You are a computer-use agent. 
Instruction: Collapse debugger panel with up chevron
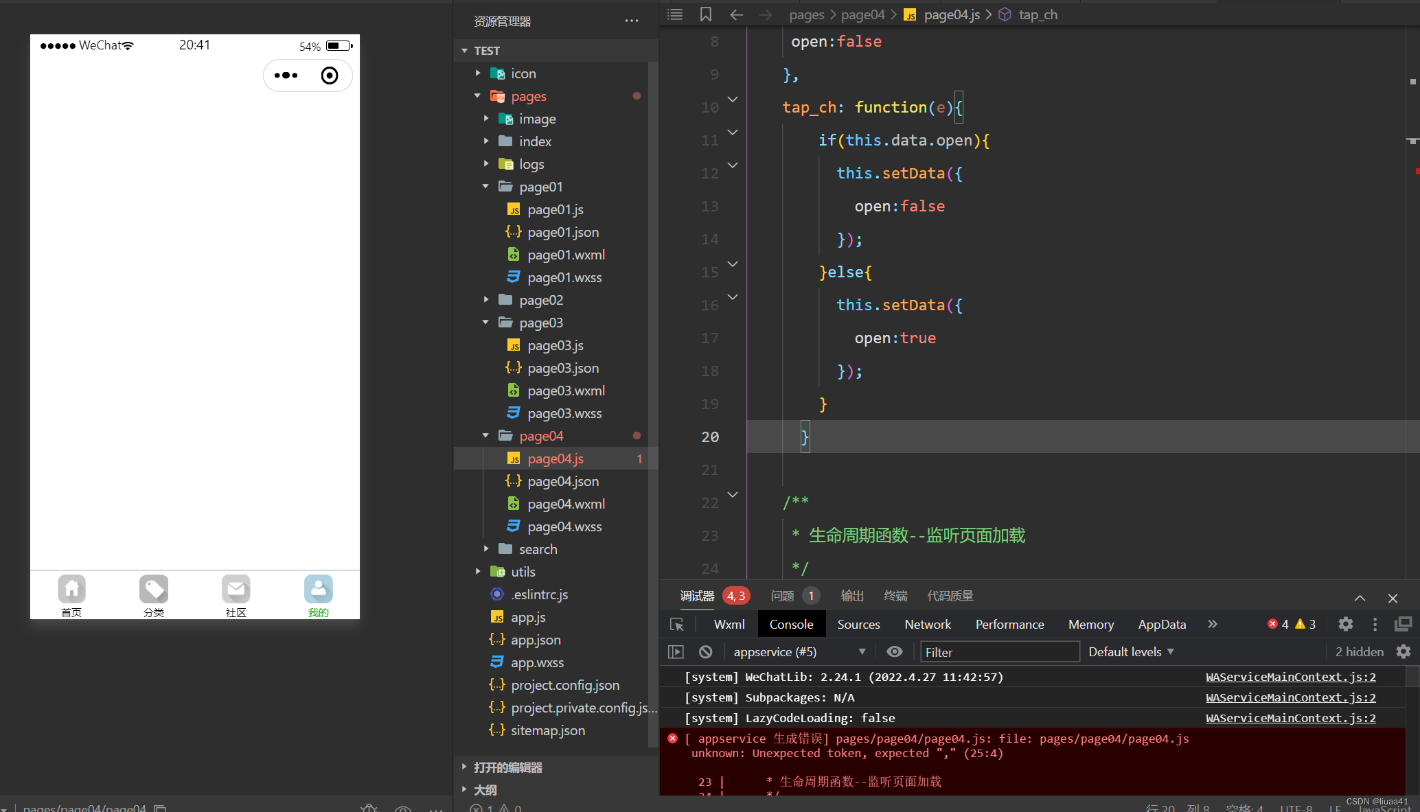click(x=1360, y=598)
